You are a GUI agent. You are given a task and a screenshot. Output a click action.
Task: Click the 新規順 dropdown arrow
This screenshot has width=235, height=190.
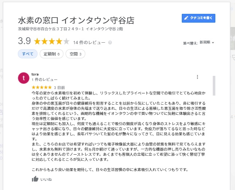[x=213, y=43]
